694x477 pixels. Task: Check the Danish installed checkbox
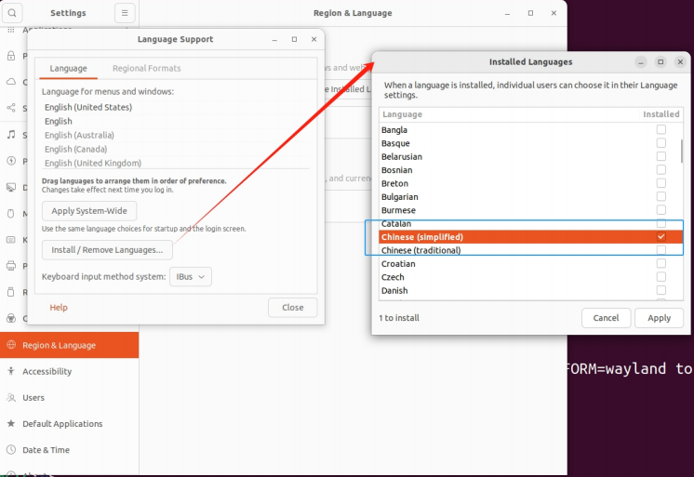click(x=661, y=290)
